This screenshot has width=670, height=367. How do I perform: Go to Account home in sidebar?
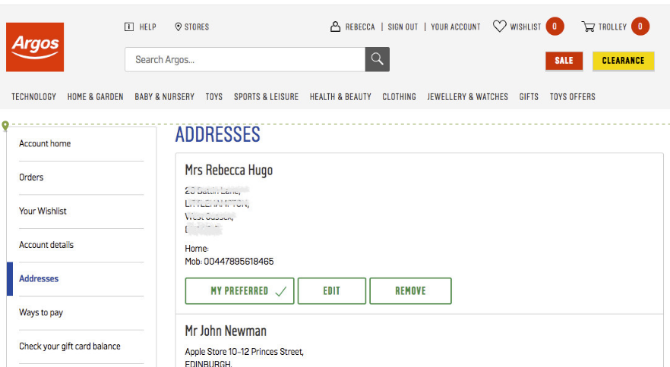[x=45, y=143]
